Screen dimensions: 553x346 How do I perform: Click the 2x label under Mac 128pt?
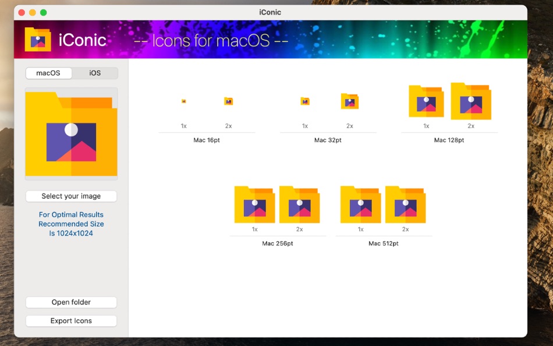[471, 126]
